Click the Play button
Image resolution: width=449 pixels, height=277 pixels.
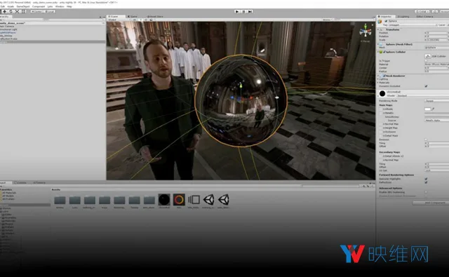[237, 11]
